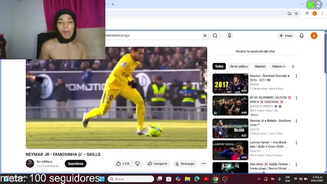This screenshot has height=184, width=327.
Task: Click the Windows taskbar Buscar search box
Action: [x=131, y=179]
